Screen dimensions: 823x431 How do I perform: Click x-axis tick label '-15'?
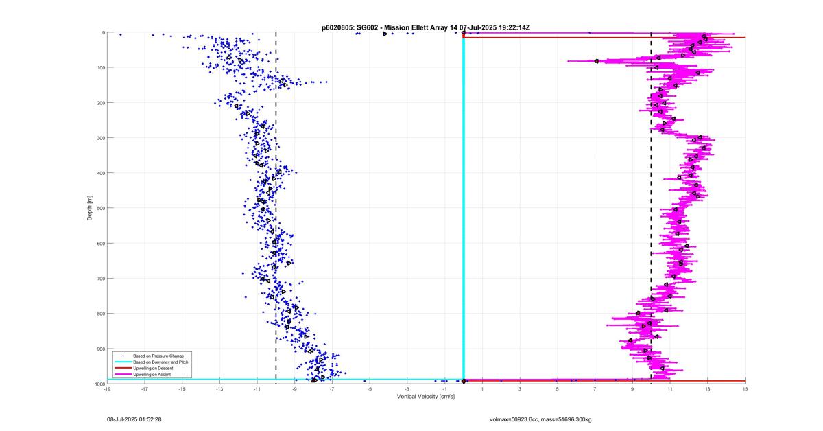point(182,389)
